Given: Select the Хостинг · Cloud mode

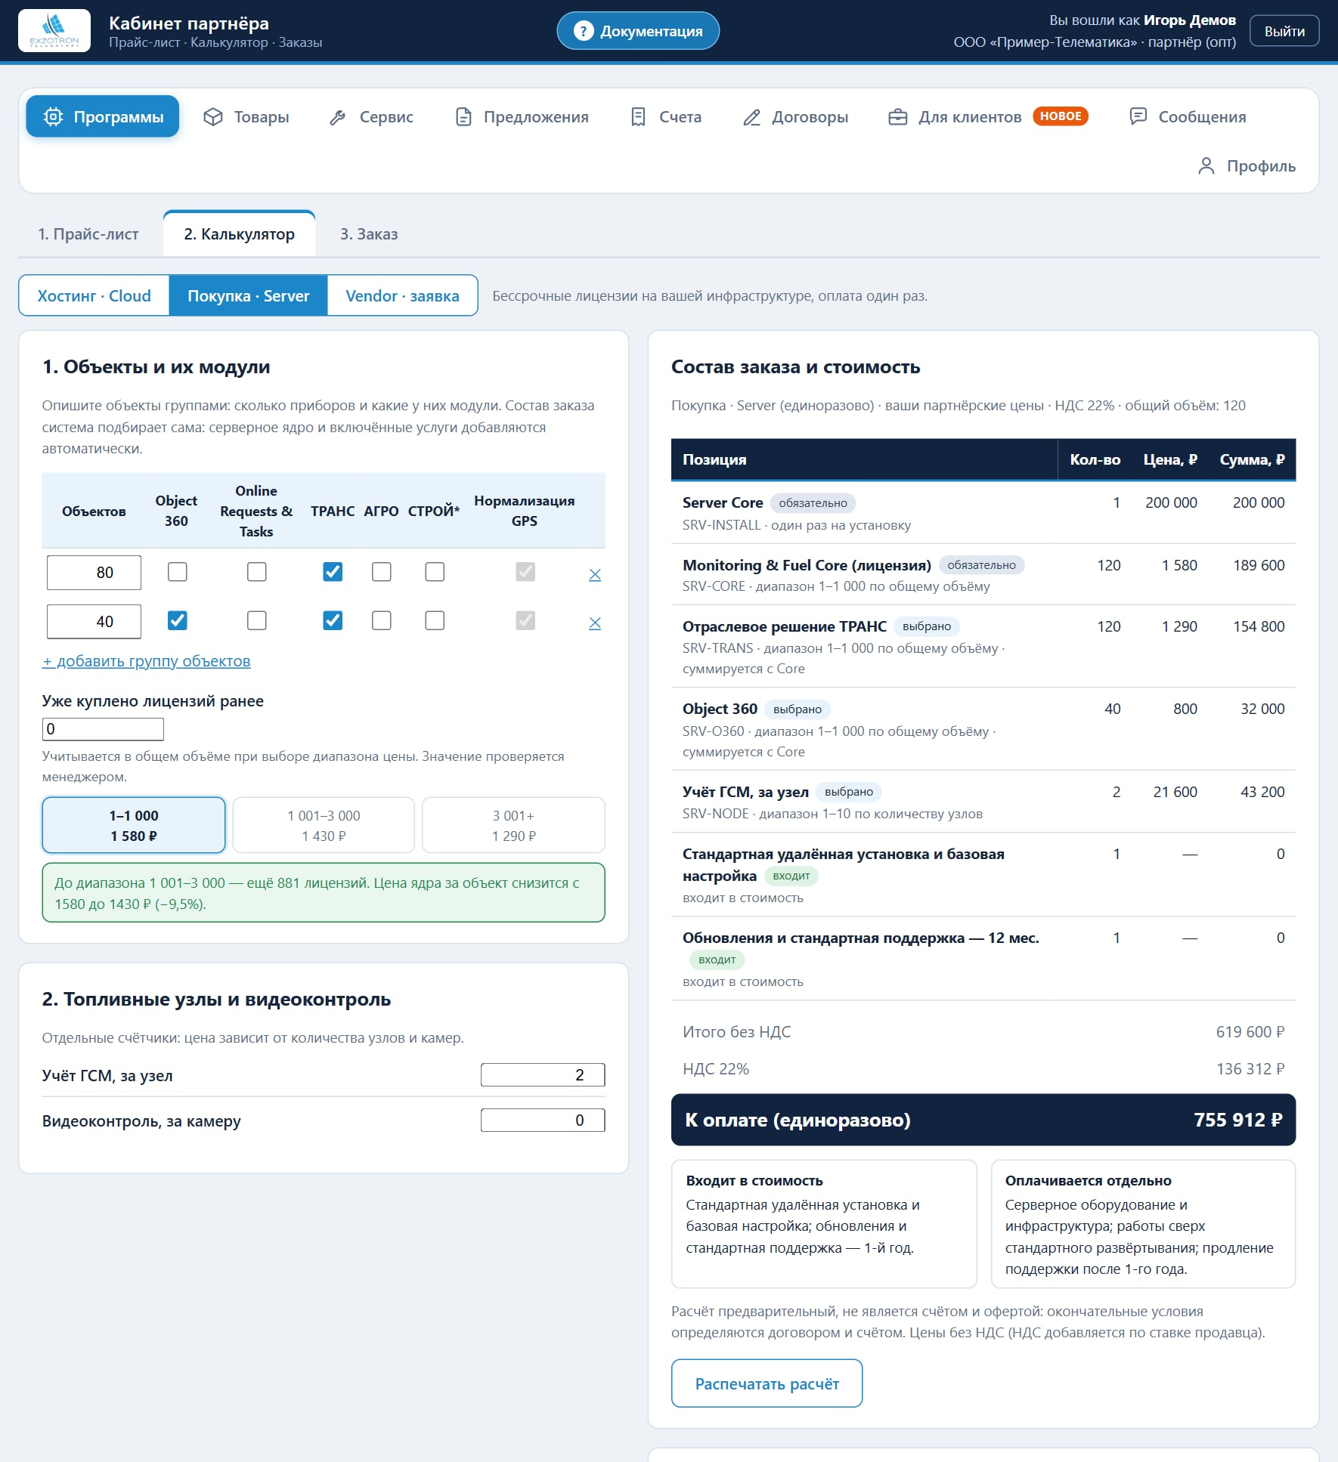Looking at the screenshot, I should (94, 295).
